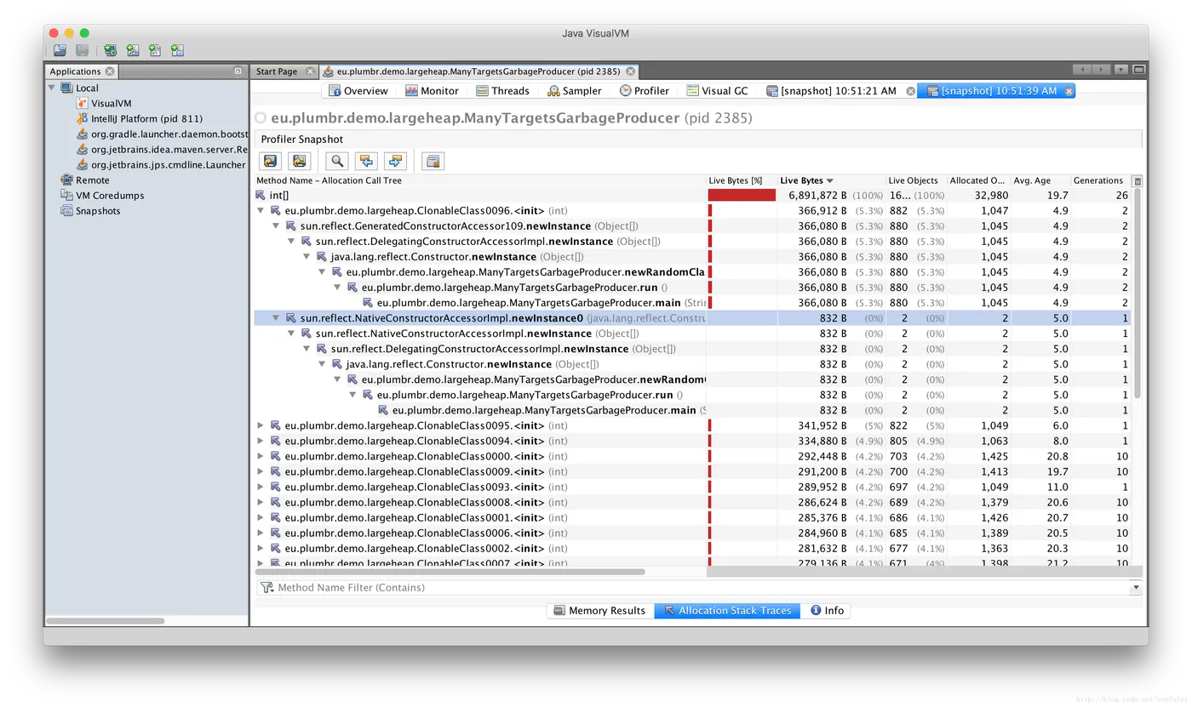Select the Remote node in Applications
The height and width of the screenshot is (707, 1192).
[x=85, y=180]
